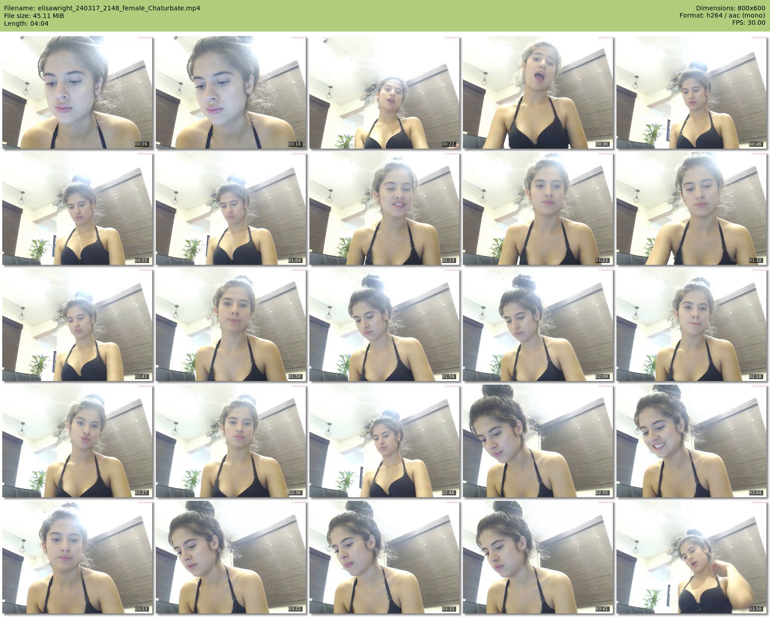Image resolution: width=770 pixels, height=617 pixels.
Task: Select the thumbnail marked 03:13
Action: [x=77, y=557]
